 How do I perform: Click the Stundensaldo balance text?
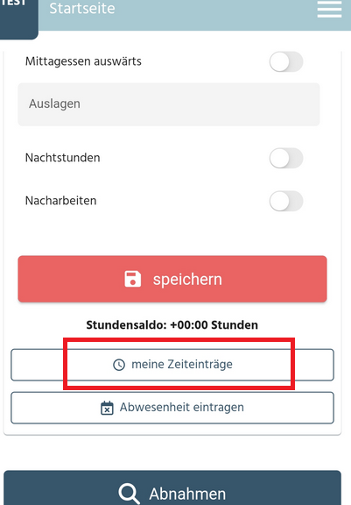(x=172, y=325)
